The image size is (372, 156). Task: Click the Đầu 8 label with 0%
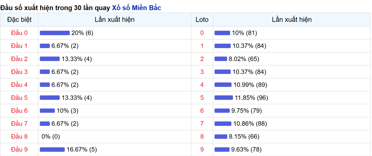click(x=19, y=136)
